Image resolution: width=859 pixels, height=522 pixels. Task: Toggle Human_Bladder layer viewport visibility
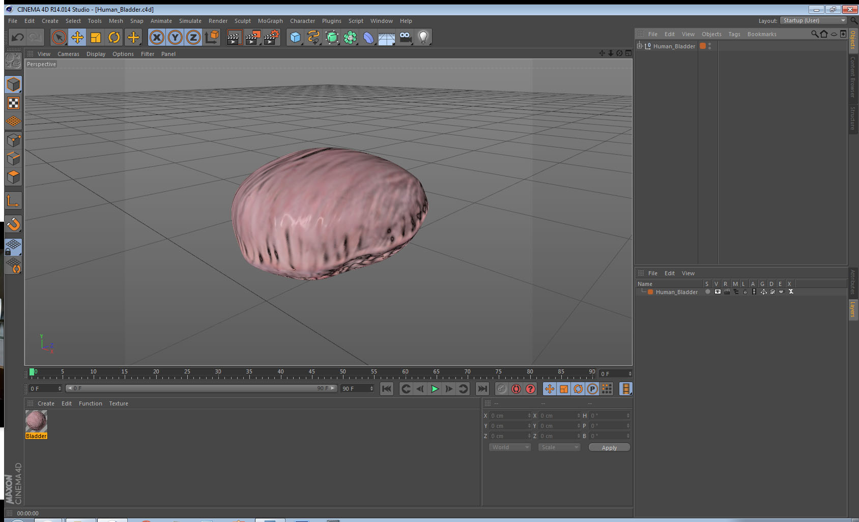tap(718, 292)
